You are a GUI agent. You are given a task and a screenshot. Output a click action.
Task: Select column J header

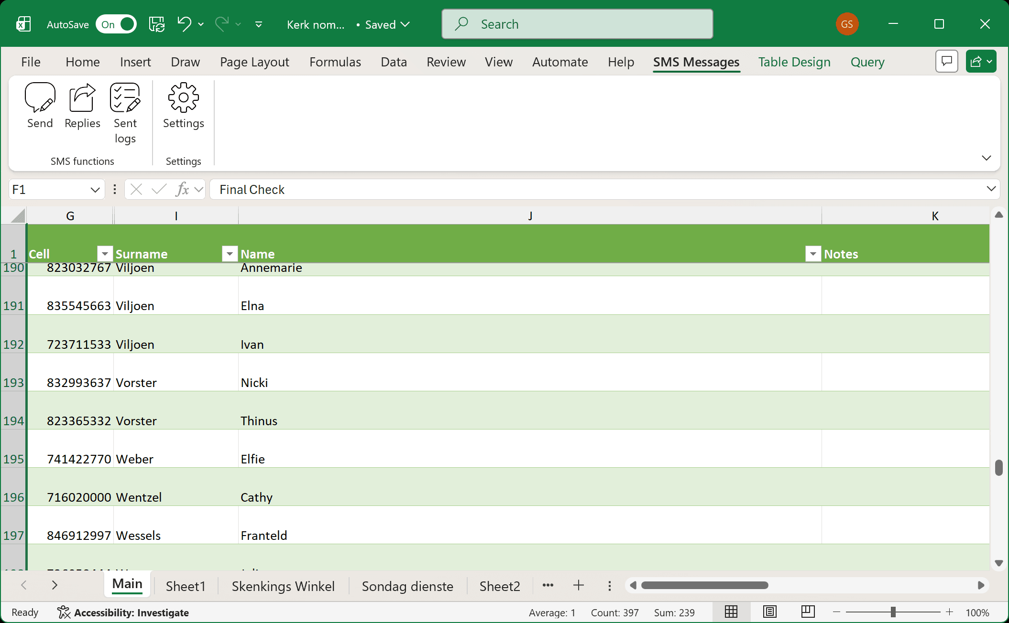(530, 216)
